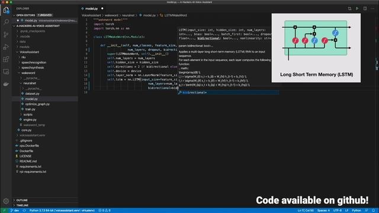The image size is (379, 213).
Task: Change language mode via Python indicator
Action: coord(356,211)
